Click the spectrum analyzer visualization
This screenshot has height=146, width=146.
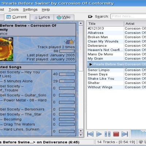point(138,134)
